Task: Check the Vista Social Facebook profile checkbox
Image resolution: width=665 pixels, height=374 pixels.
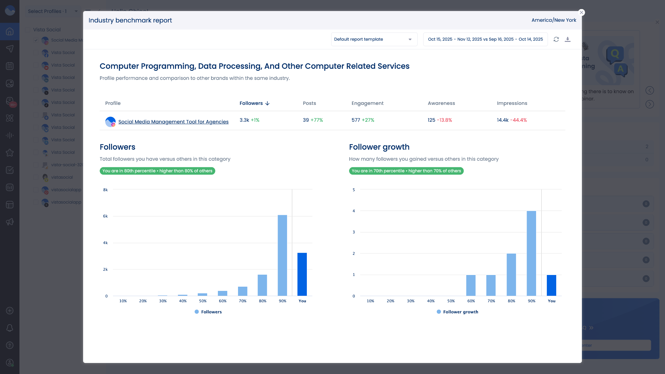Action: tap(36, 53)
